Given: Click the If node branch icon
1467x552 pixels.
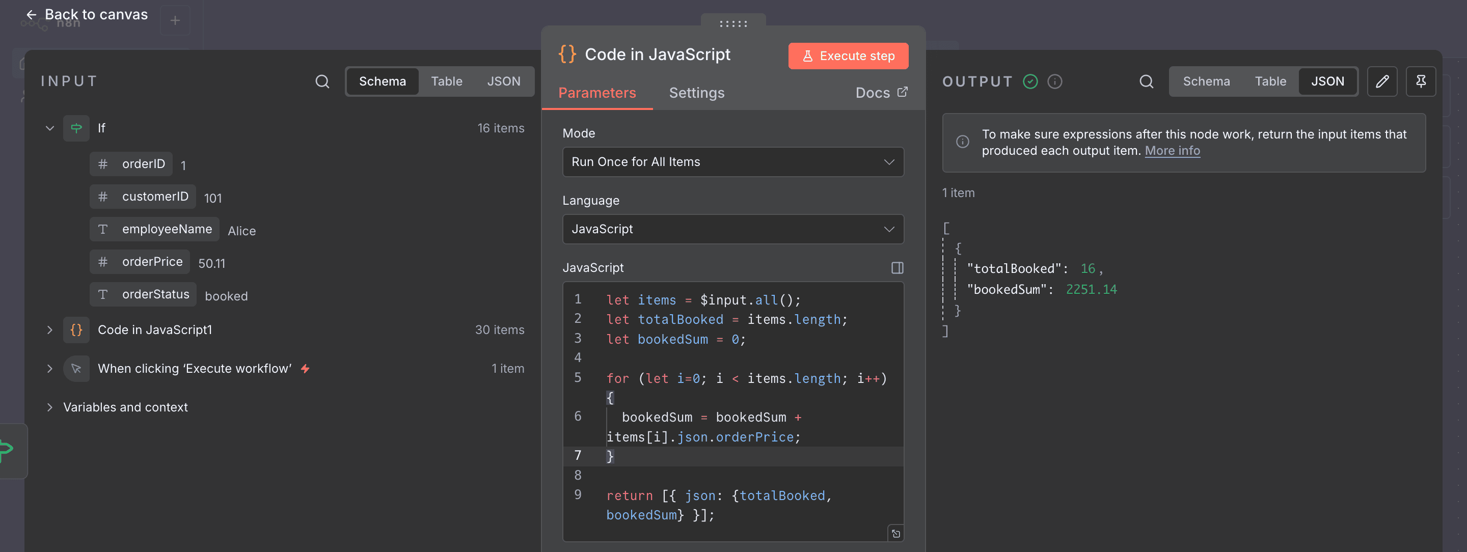Looking at the screenshot, I should [x=76, y=128].
